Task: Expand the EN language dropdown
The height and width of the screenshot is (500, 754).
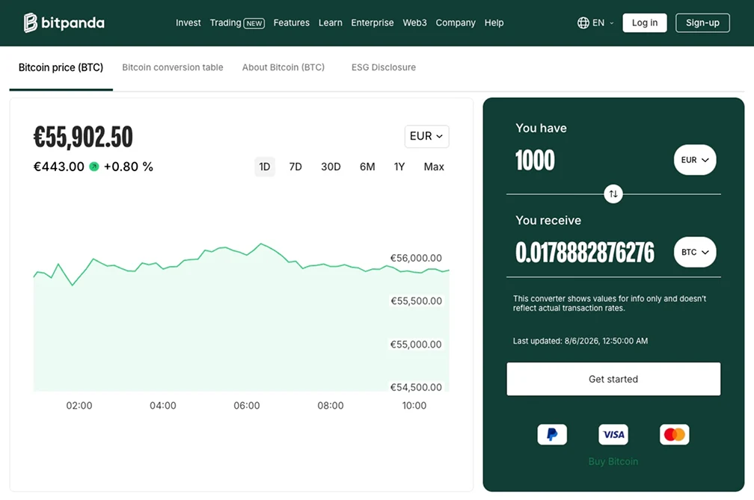Action: 603,22
